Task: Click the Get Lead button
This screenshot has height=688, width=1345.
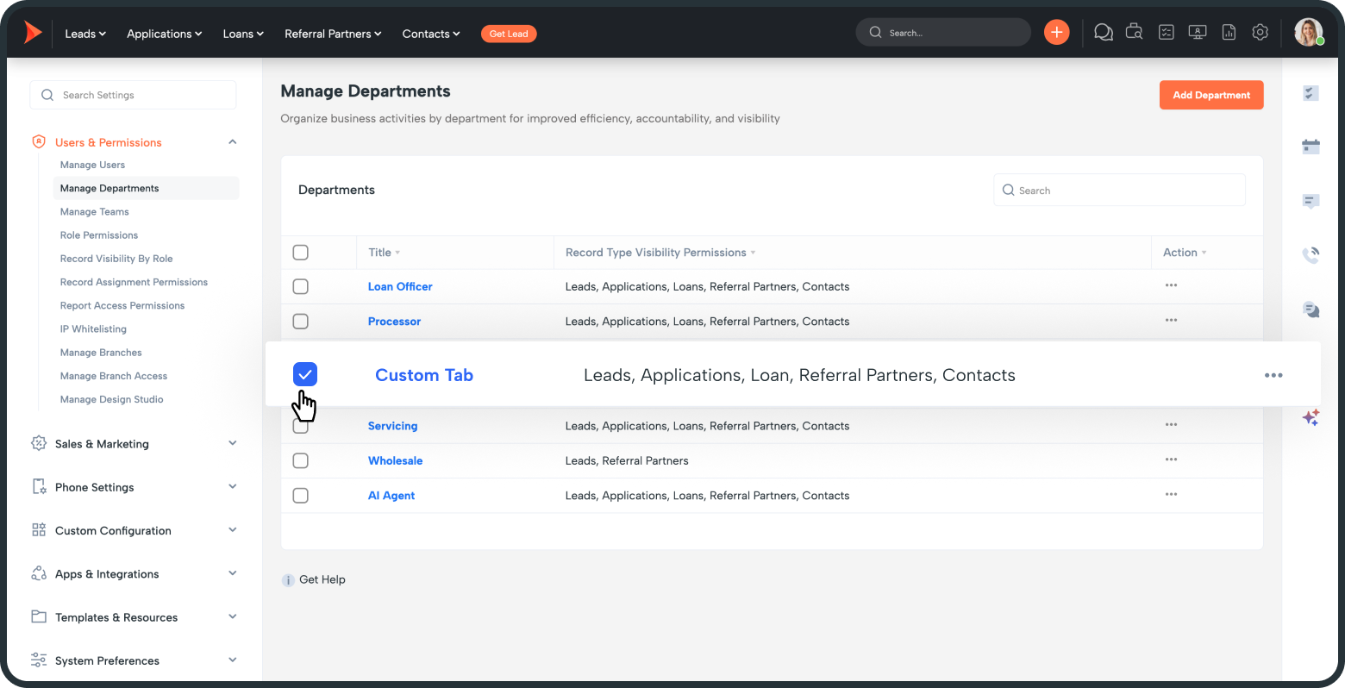Action: coord(509,34)
